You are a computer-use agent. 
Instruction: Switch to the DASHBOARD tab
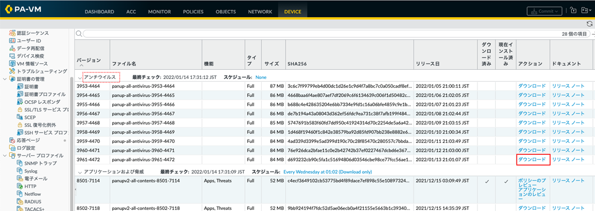tap(99, 12)
